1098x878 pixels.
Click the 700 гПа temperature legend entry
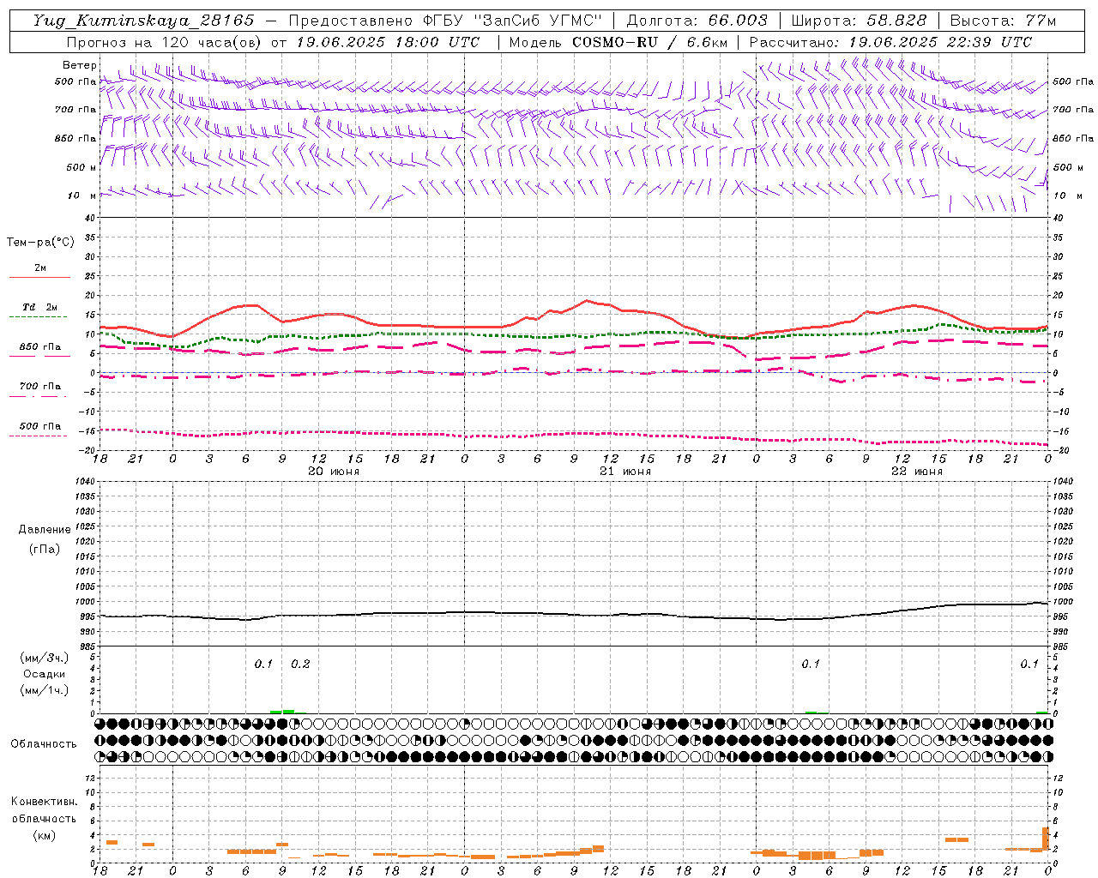(x=39, y=387)
